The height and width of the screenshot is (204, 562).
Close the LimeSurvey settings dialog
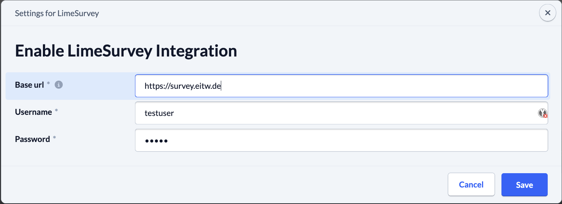547,13
